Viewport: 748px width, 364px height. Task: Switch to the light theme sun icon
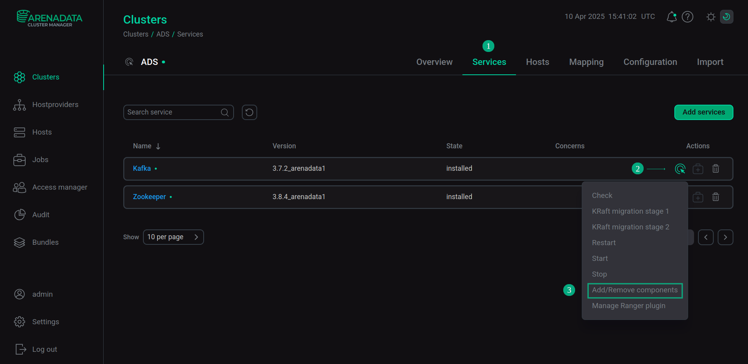coord(711,17)
